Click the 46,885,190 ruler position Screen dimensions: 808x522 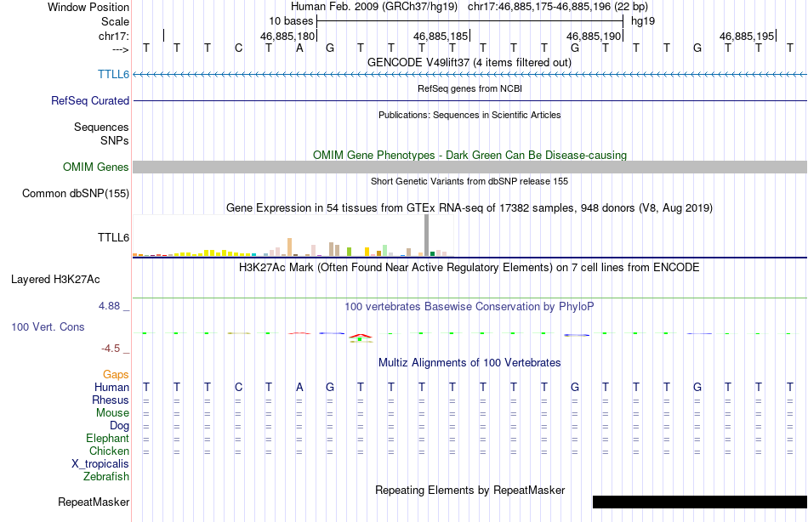coord(594,36)
